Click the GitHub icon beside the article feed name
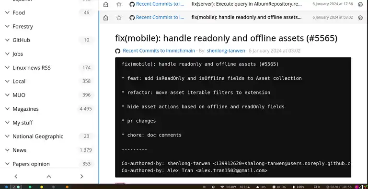The height and width of the screenshot is (189, 368). [x=117, y=51]
